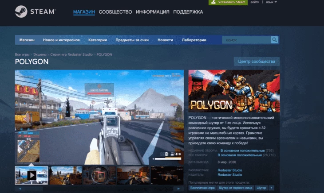Click Серия игр Redaster Studio breadcrumb

pos(71,54)
